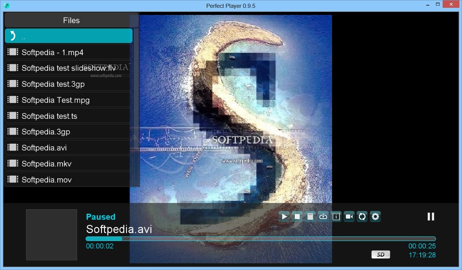Click the Play button in the control bar
This screenshot has height=270, width=462.
click(284, 216)
